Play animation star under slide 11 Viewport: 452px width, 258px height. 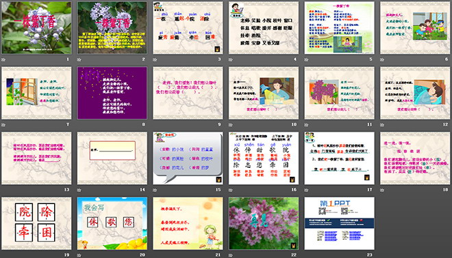[x=306, y=125]
